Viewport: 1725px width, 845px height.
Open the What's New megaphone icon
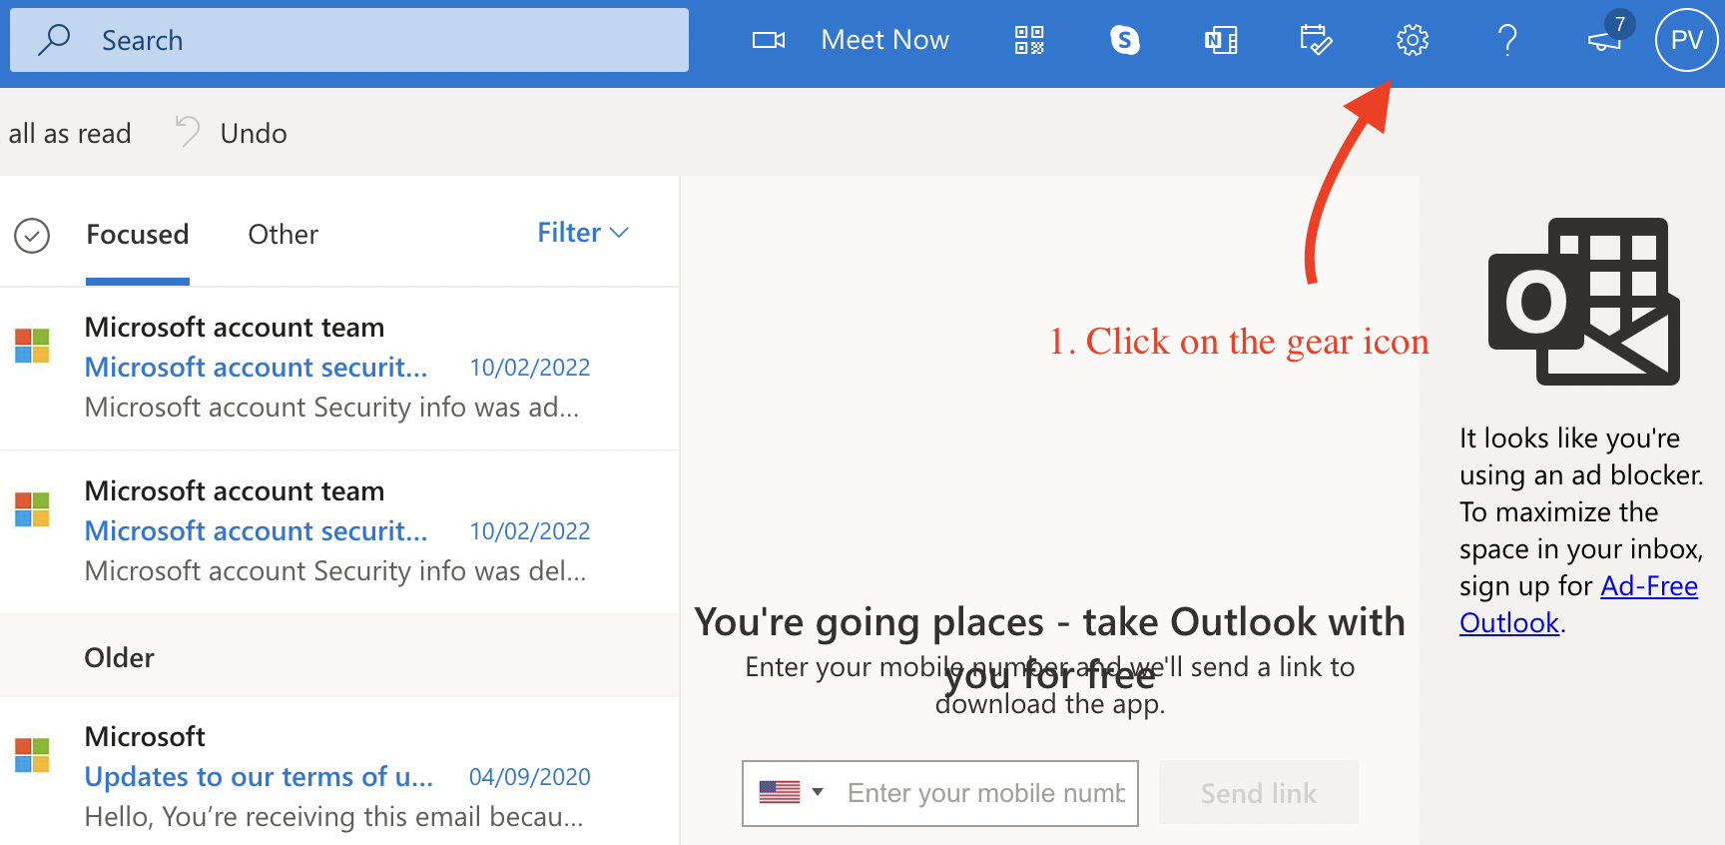pos(1603,41)
